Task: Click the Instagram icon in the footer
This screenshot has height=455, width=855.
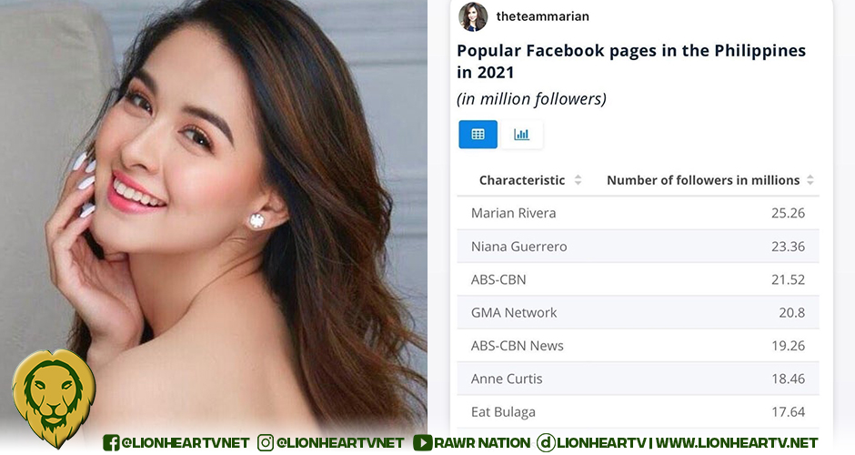Action: coord(265,442)
